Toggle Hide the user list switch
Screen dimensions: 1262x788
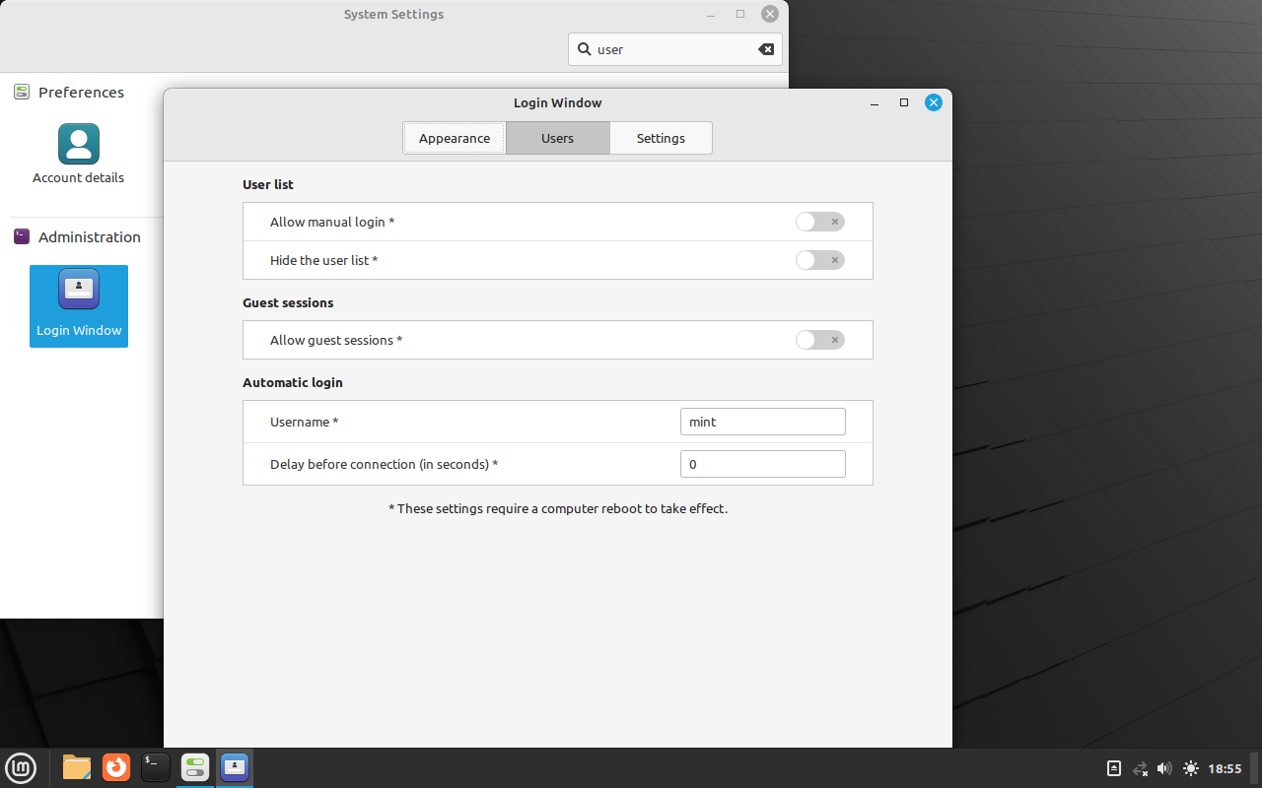click(x=819, y=260)
